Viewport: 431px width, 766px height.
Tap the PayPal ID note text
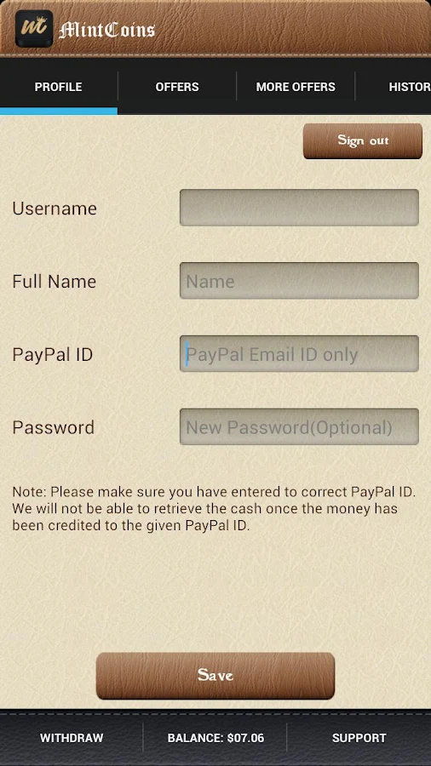214,509
